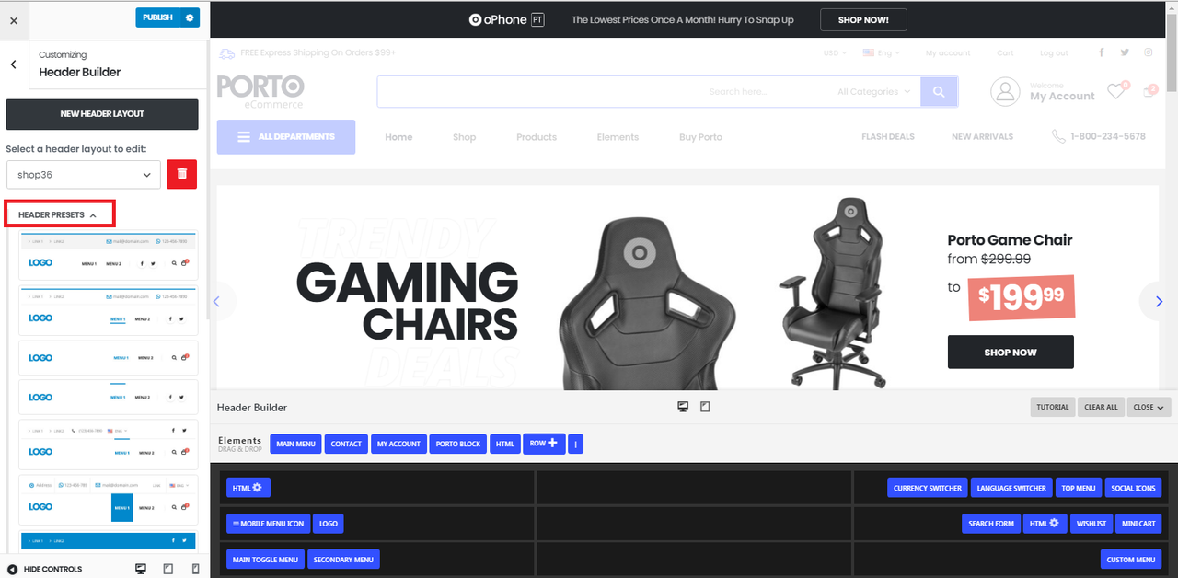
Task: Select desktop view icon in Header Builder bar
Action: click(x=683, y=407)
